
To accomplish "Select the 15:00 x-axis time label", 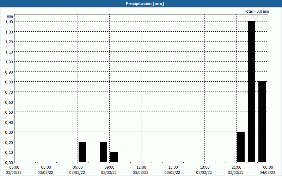I will coord(173,168).
